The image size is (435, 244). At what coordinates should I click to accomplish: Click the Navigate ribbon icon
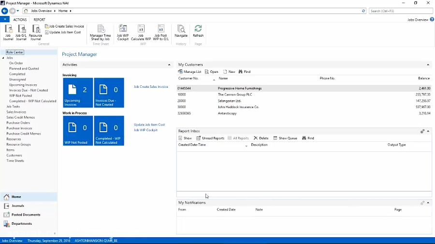point(181,31)
